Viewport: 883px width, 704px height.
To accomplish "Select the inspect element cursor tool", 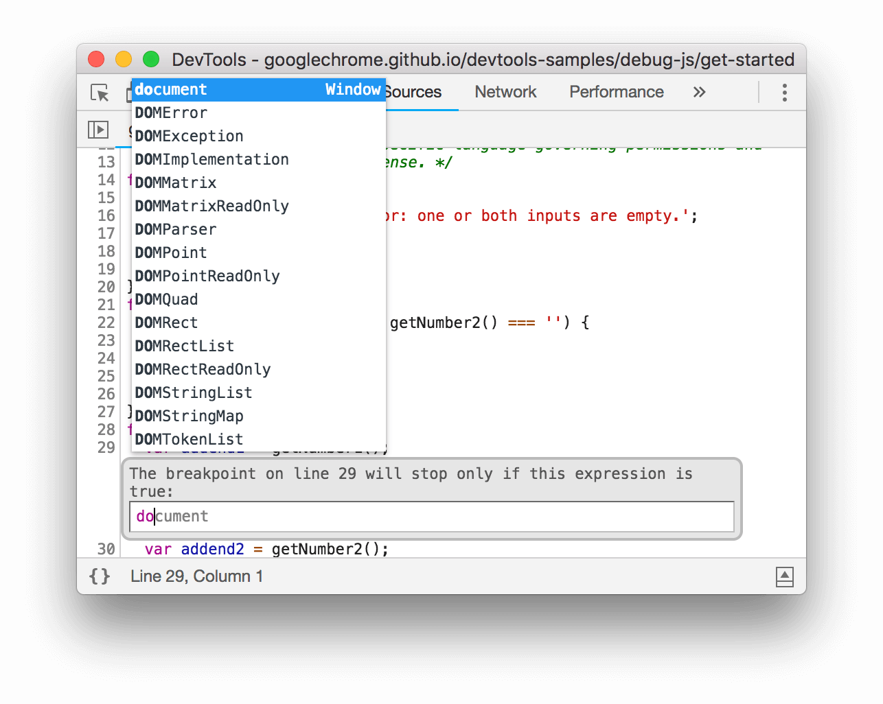I will 100,93.
